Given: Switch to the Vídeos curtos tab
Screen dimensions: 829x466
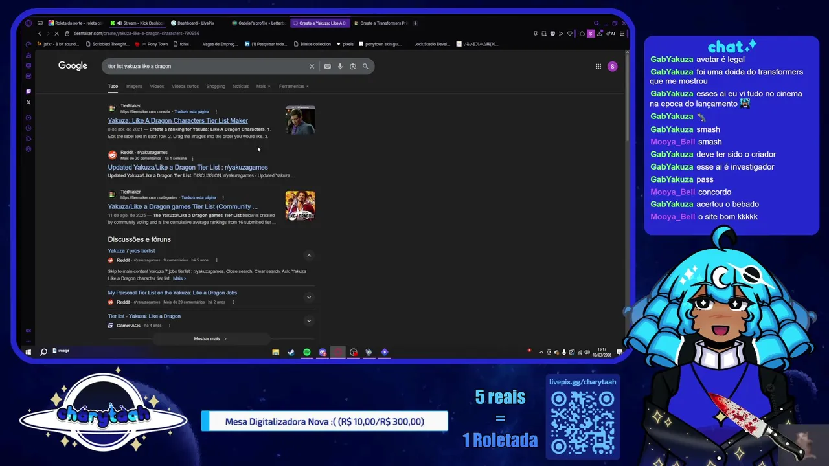Looking at the screenshot, I should coord(185,86).
